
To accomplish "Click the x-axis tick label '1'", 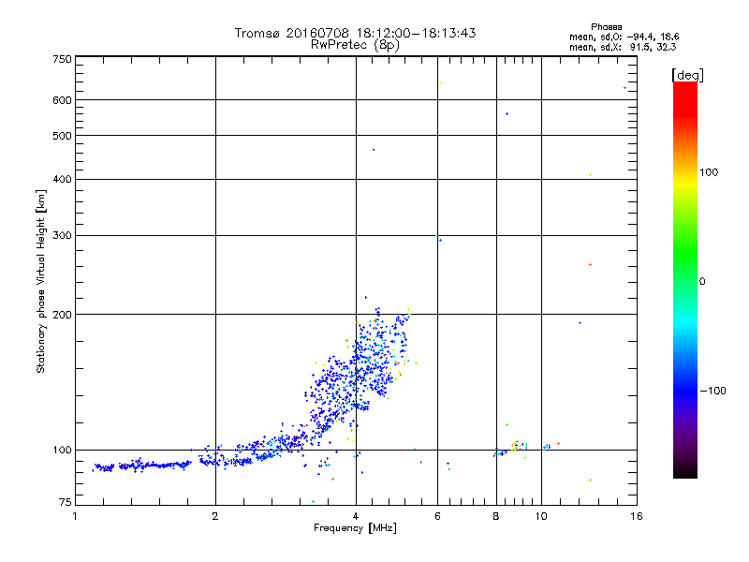I will (x=75, y=516).
